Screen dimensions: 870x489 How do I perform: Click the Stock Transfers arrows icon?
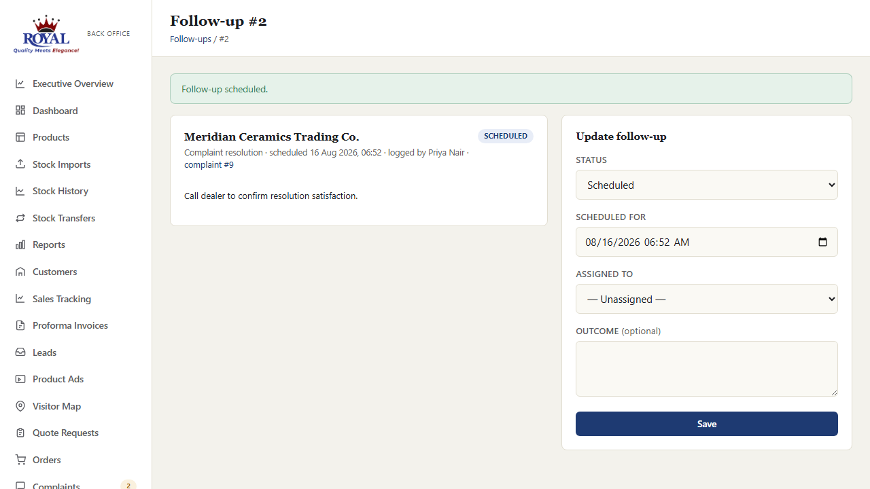click(20, 218)
